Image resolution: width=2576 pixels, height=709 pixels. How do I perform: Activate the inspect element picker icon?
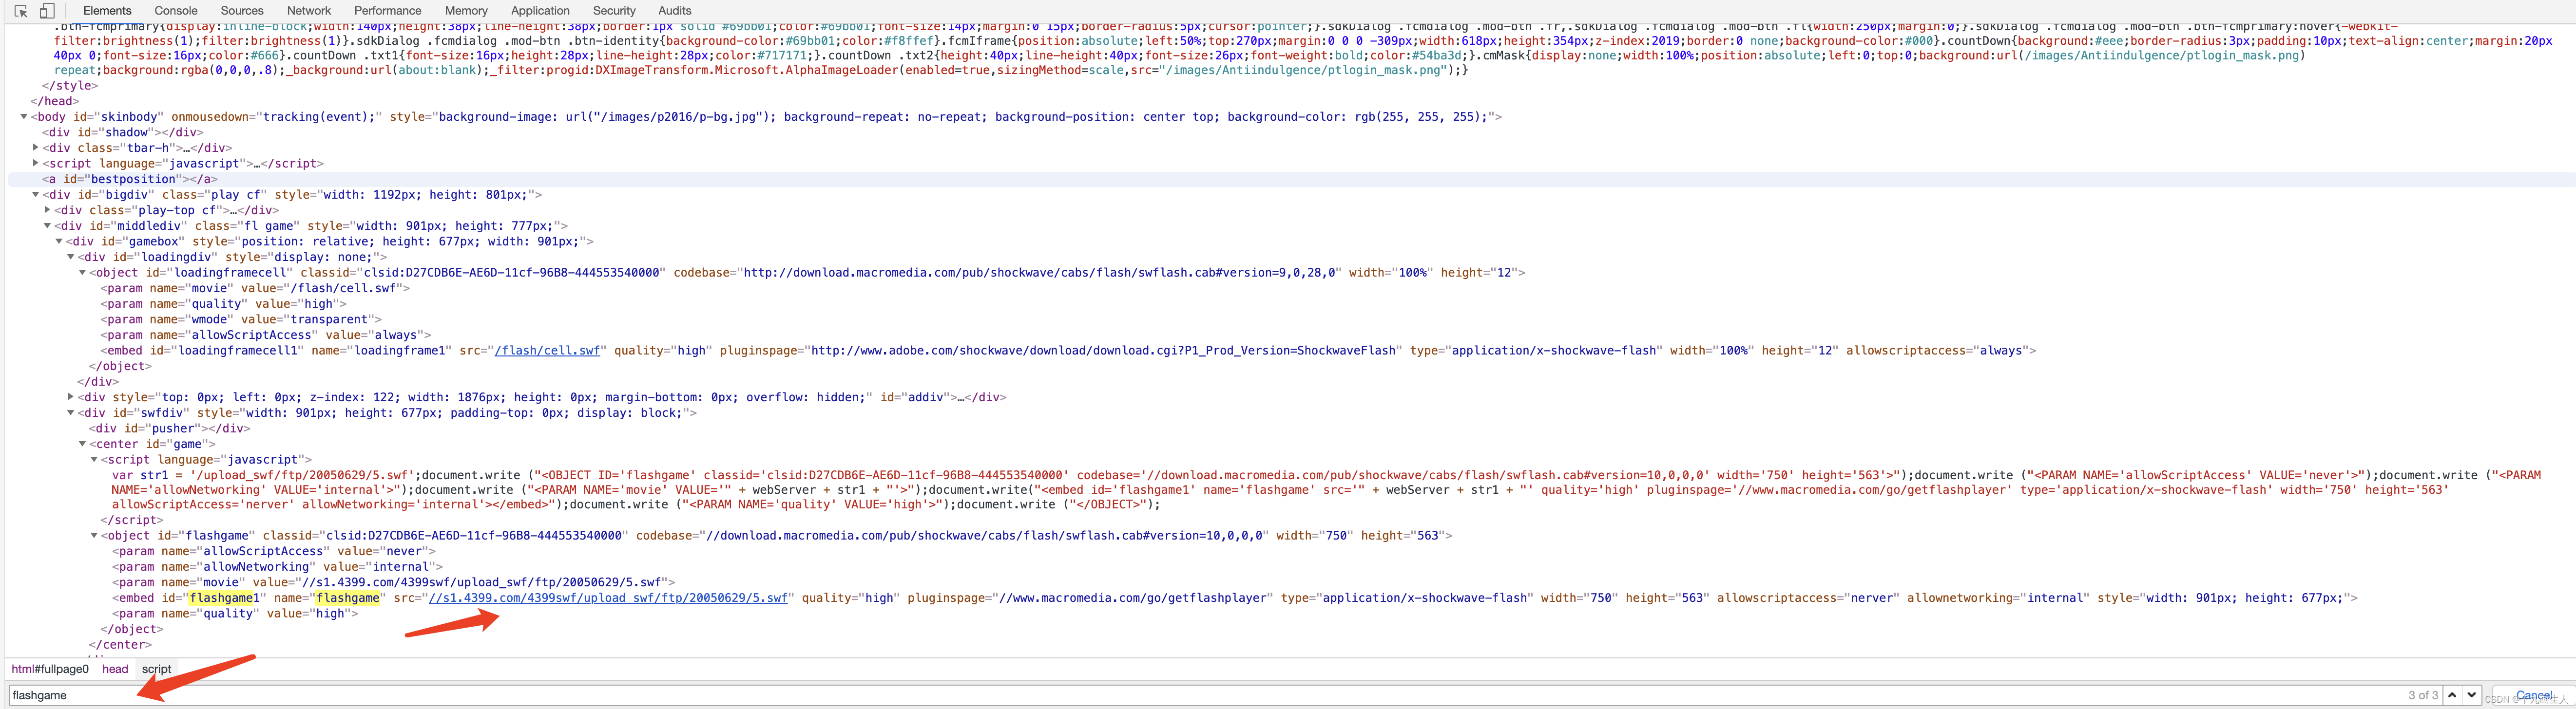tap(21, 11)
